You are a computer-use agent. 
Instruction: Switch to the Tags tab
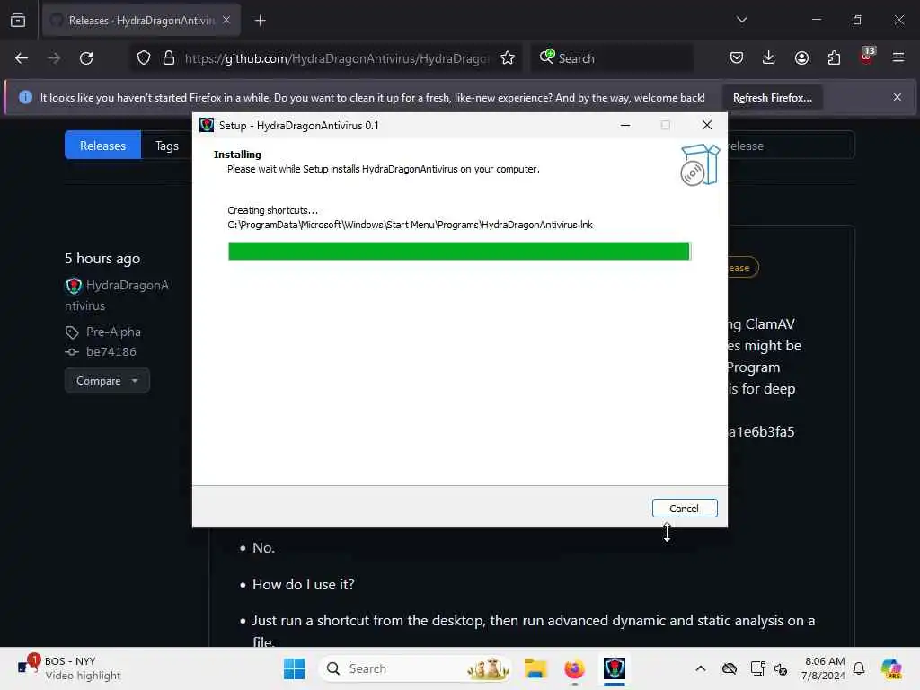click(x=166, y=146)
